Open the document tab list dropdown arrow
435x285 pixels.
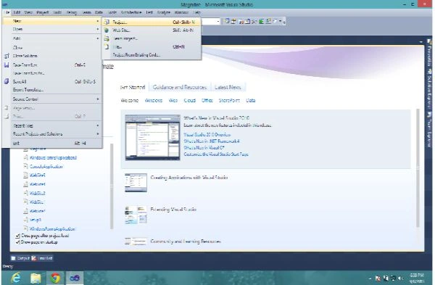(420, 41)
